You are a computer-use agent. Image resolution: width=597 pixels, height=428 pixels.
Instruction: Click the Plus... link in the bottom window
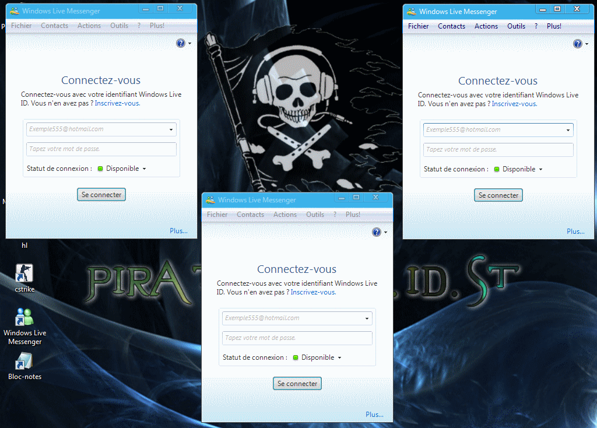(375, 414)
